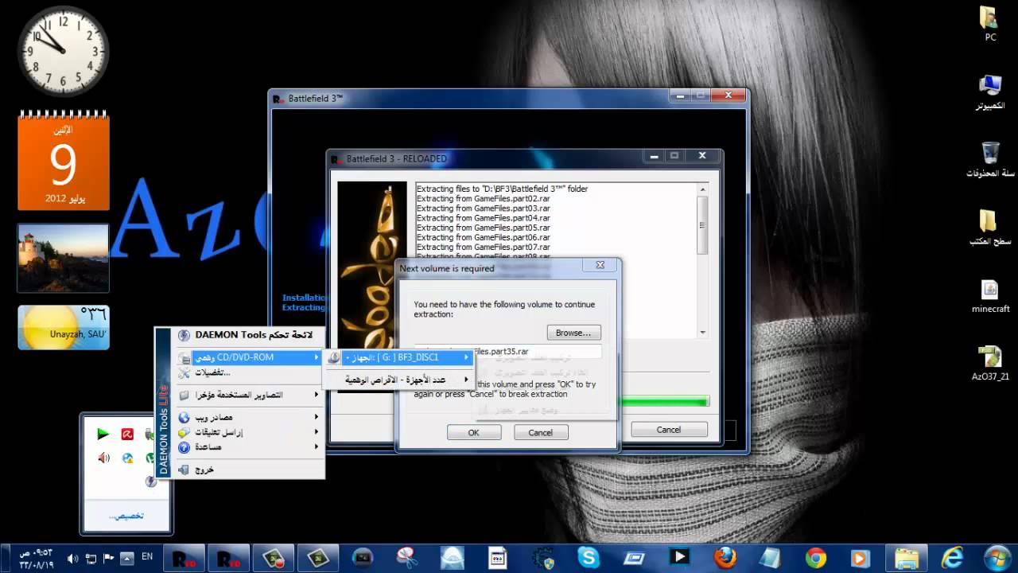This screenshot has width=1018, height=573.
Task: Click the تخصيص customize tray link
Action: pos(126,516)
